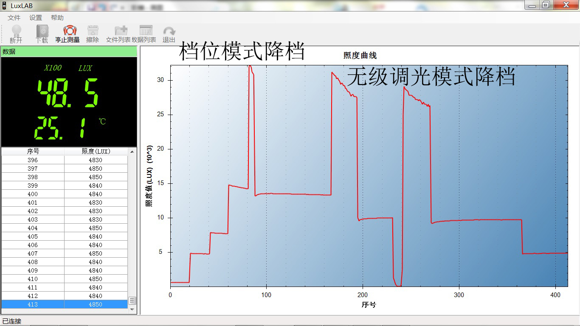Image resolution: width=580 pixels, height=326 pixels.
Task: Open the 数据列表 data list icon
Action: 144,34
